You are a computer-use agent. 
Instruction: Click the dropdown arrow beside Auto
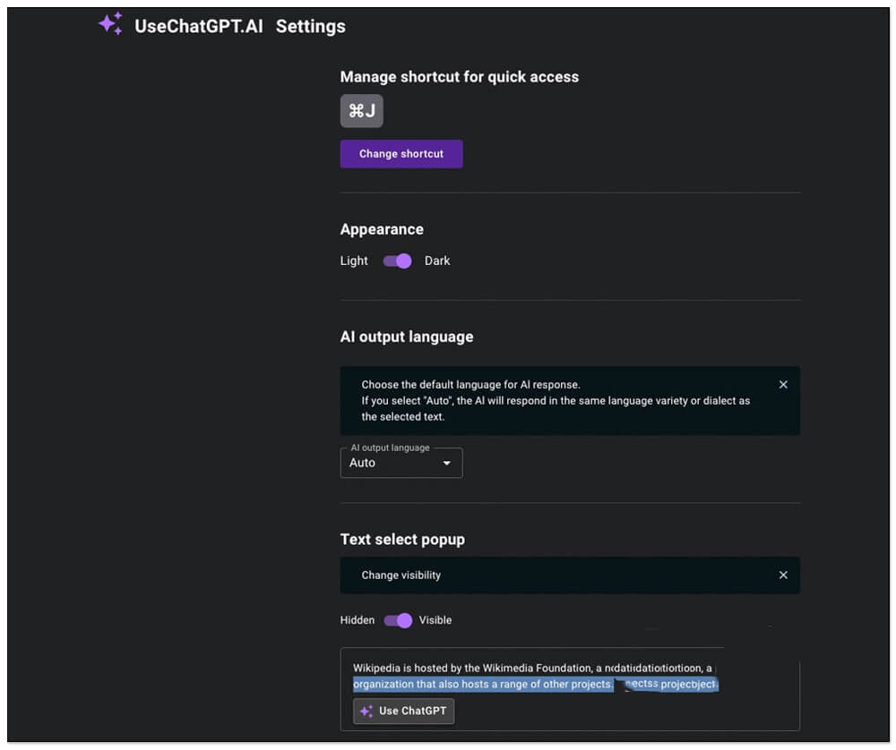[x=447, y=463]
